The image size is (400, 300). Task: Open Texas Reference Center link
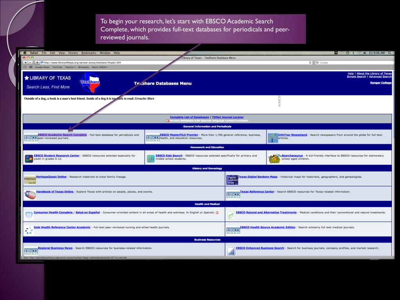pos(257,191)
